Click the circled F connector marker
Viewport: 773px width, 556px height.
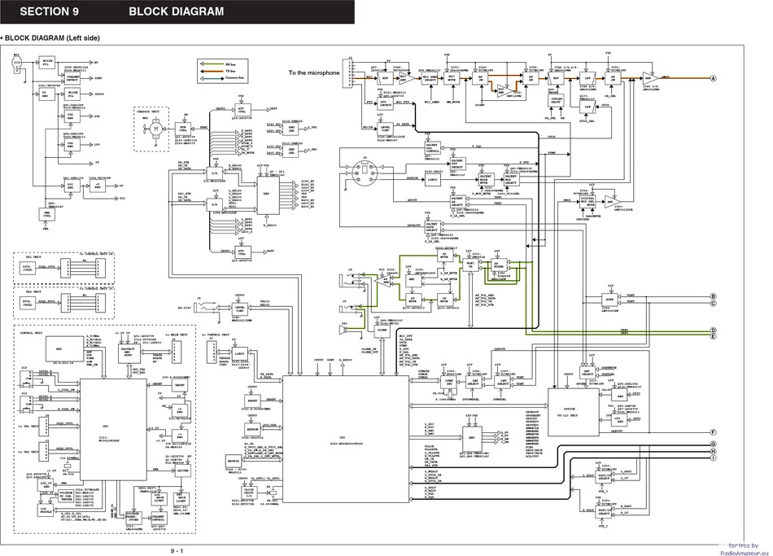coord(713,432)
